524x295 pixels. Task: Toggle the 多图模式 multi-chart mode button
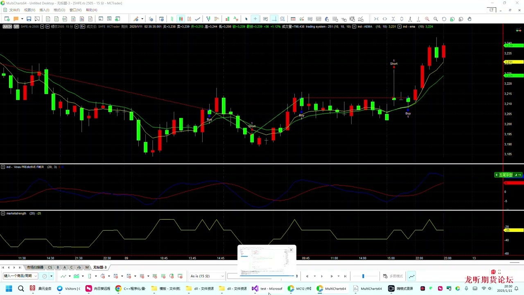[x=393, y=276]
